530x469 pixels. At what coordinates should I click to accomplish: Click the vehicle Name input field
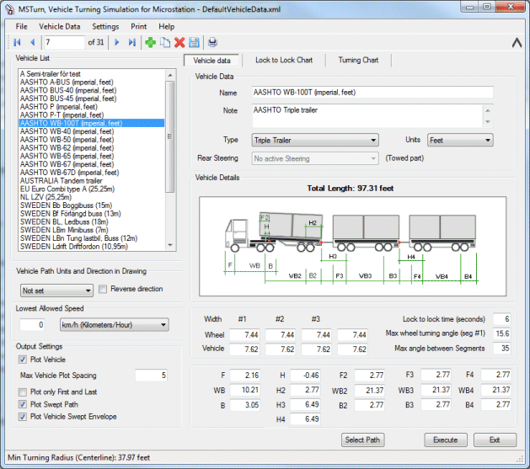[372, 93]
